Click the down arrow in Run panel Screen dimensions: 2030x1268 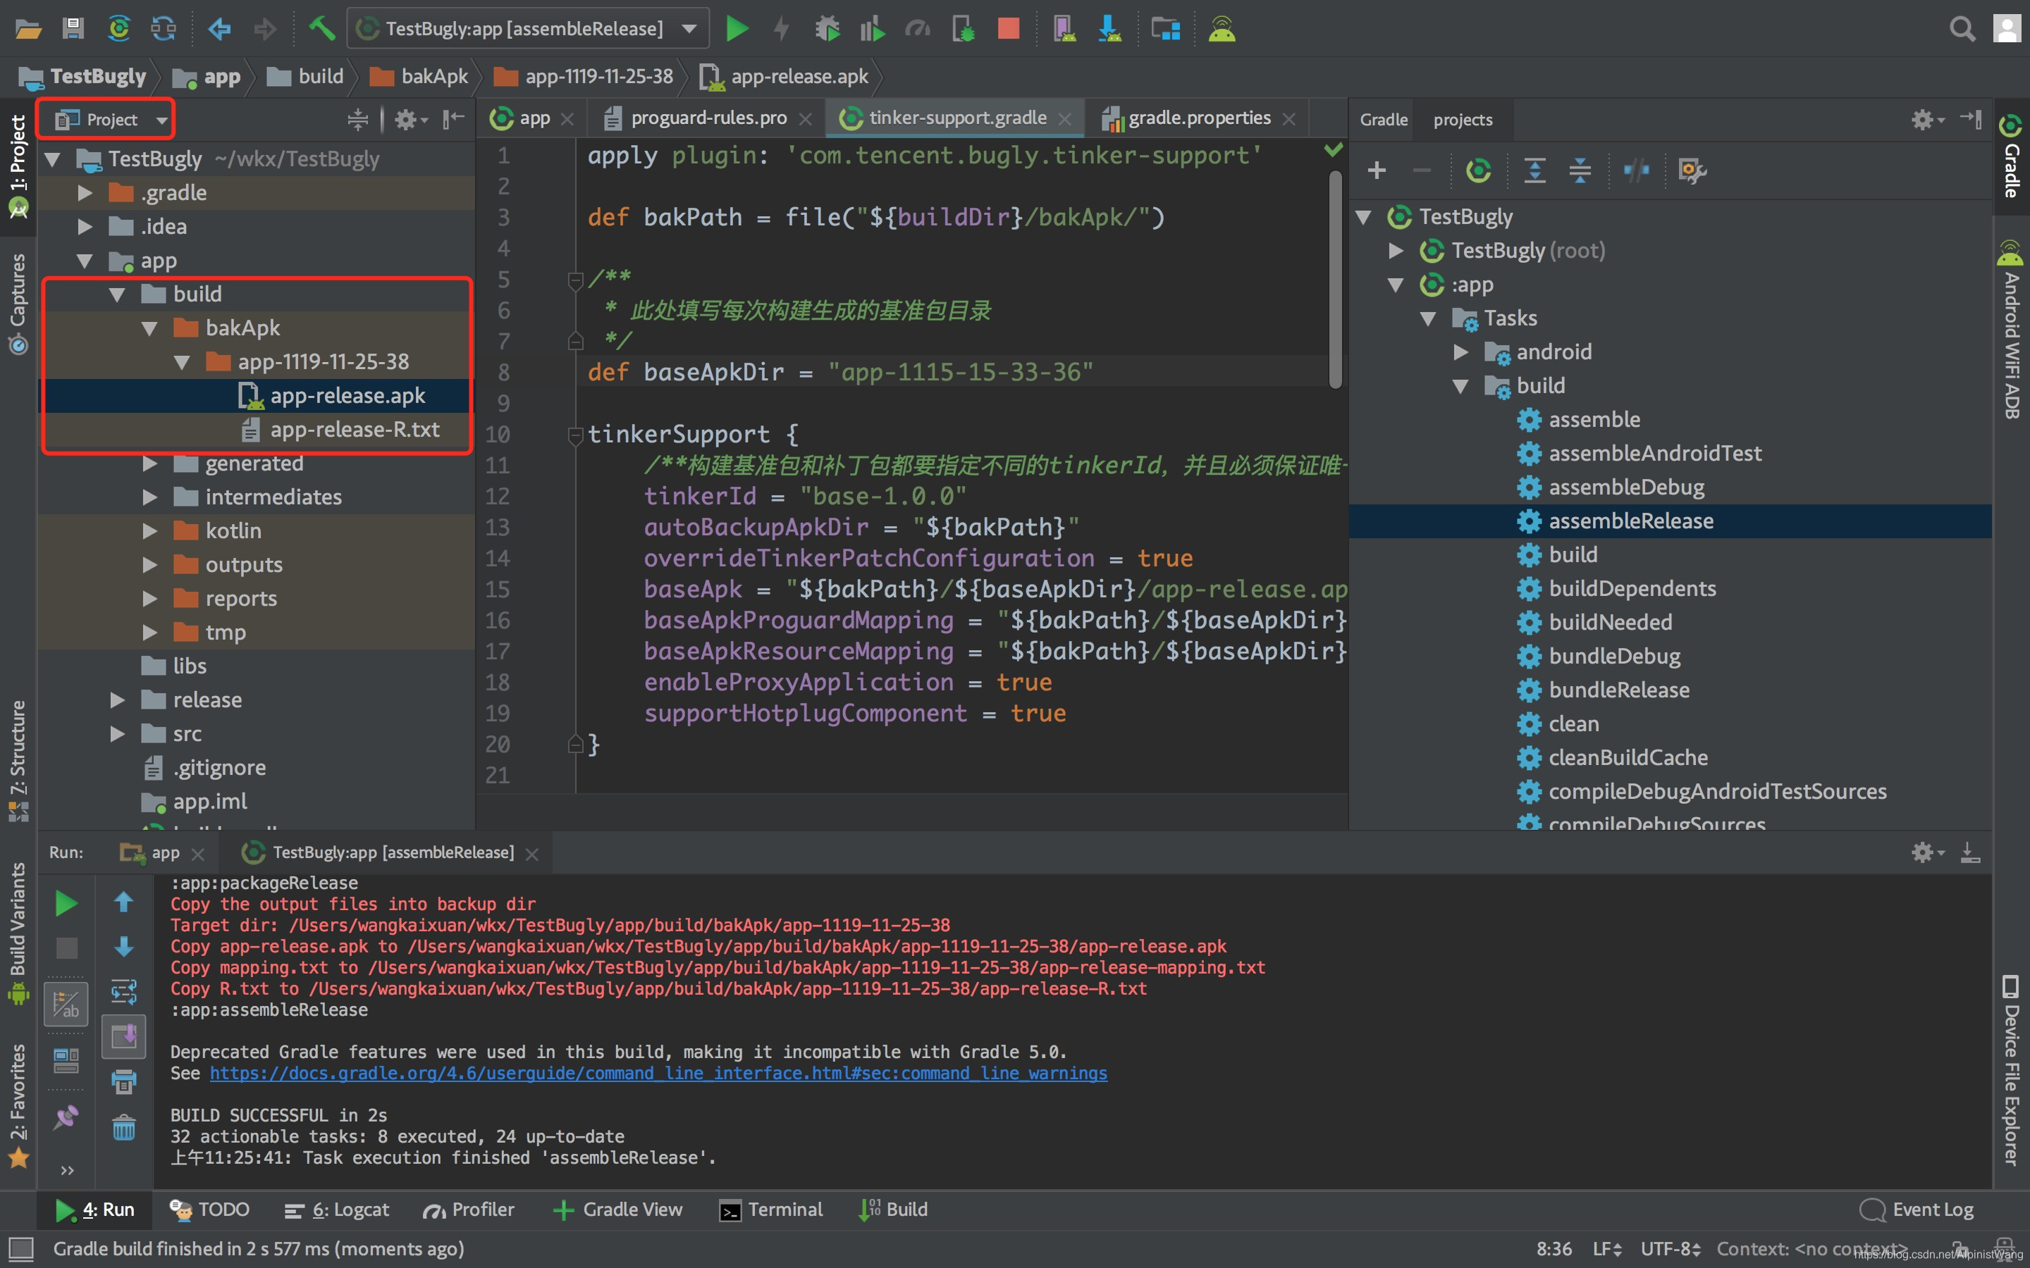click(123, 947)
